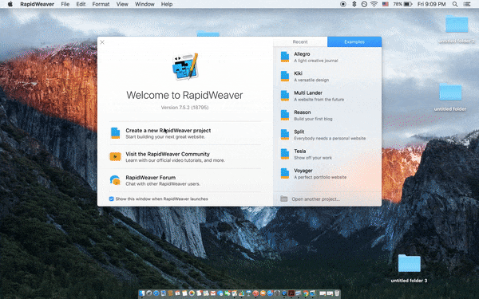Open the Kiki example project icon
The image size is (479, 299).
click(x=285, y=77)
